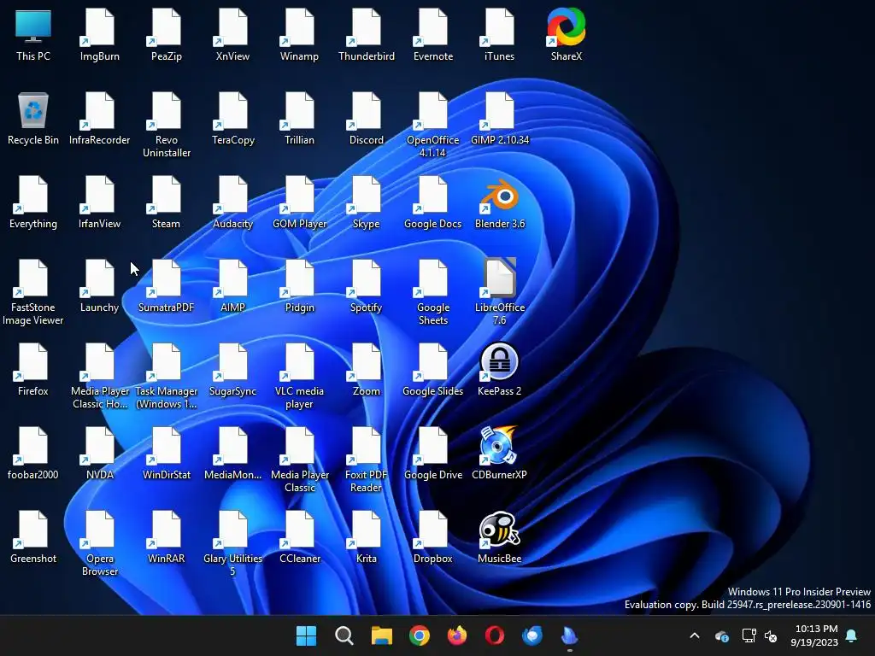
Task: Open the Windows Start menu
Action: [306, 635]
